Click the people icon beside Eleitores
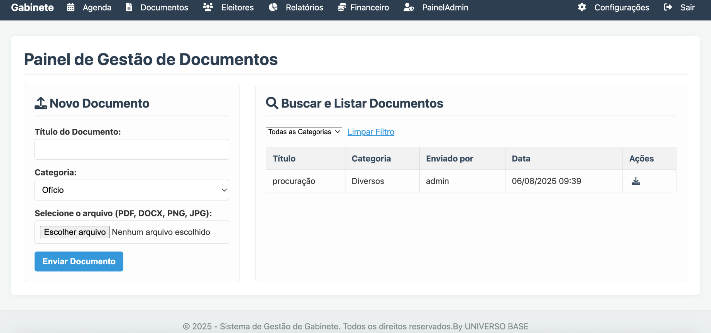The height and width of the screenshot is (333, 711). click(208, 7)
